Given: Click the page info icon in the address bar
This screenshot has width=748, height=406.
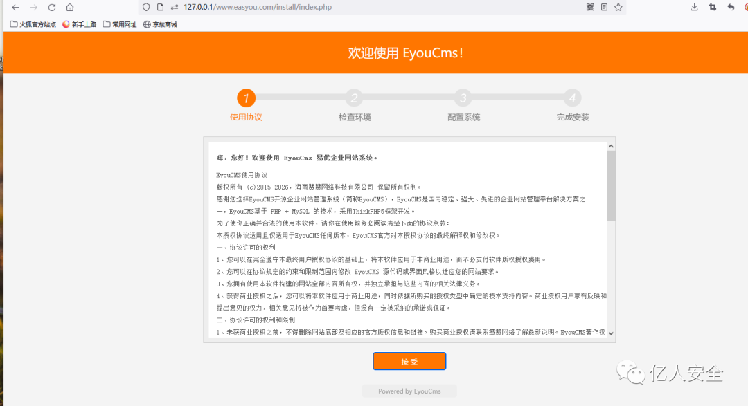Looking at the screenshot, I should tap(160, 7).
